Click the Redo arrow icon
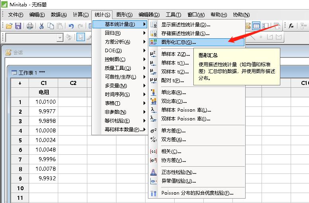The image size is (309, 203). click(80, 26)
